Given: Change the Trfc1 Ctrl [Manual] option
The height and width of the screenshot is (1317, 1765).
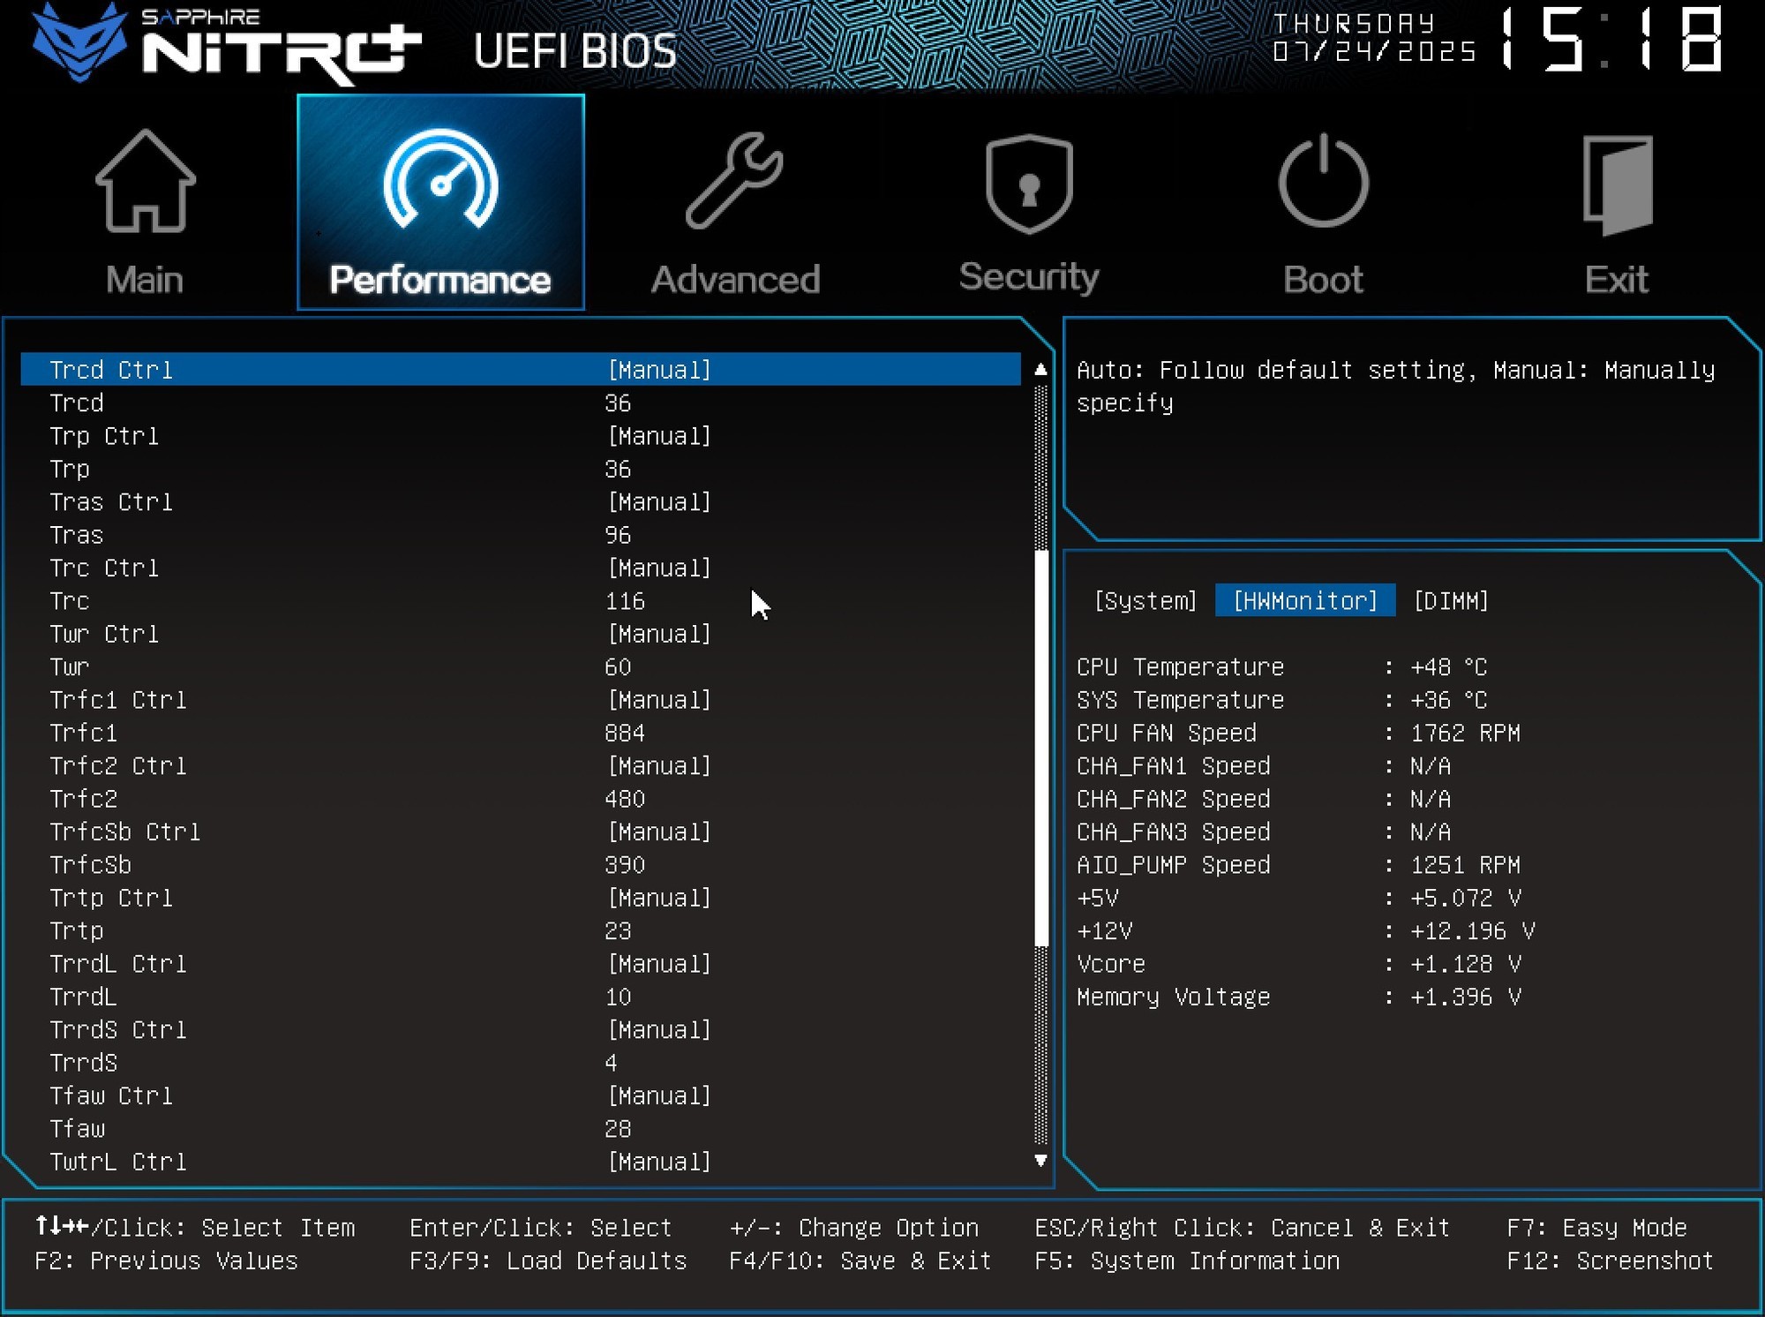Looking at the screenshot, I should click(x=658, y=700).
